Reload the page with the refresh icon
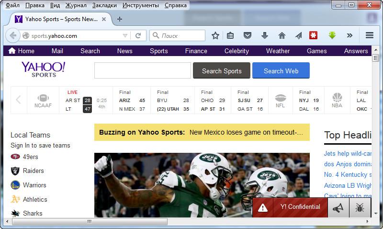 coord(138,35)
